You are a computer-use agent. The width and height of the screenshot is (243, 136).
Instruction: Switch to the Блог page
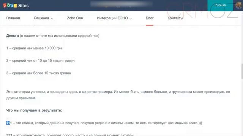pos(150,18)
